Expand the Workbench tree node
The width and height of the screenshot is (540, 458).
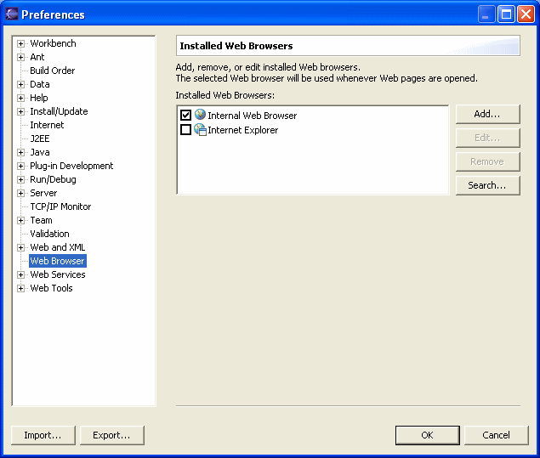click(x=20, y=43)
